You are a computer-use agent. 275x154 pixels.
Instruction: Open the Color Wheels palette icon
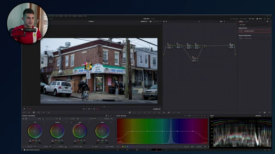coord(34,113)
